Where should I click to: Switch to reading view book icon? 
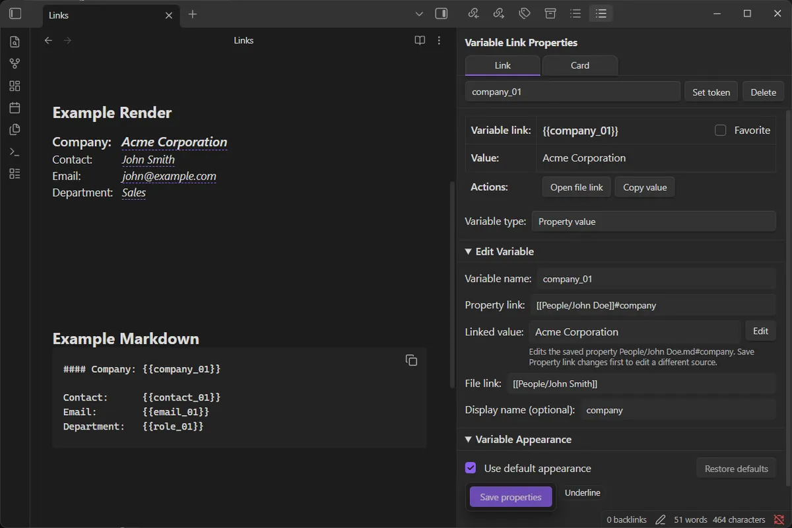point(420,40)
